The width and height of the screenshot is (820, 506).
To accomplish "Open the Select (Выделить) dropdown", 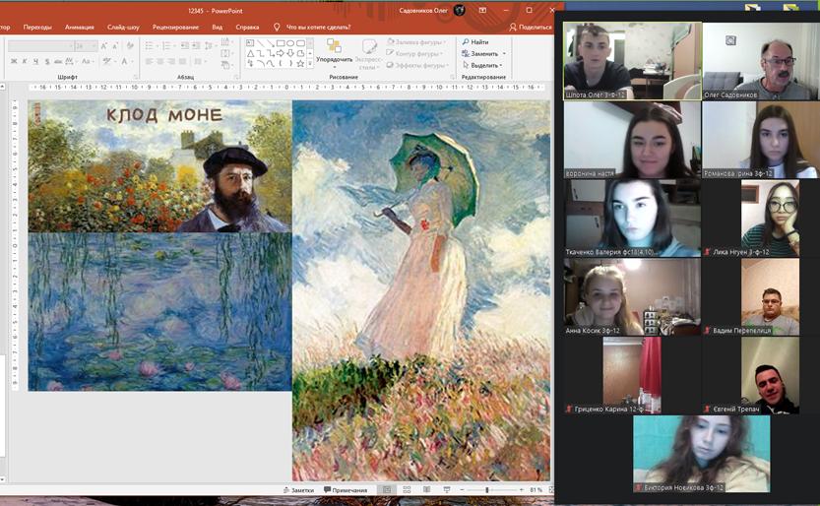I will [x=482, y=65].
